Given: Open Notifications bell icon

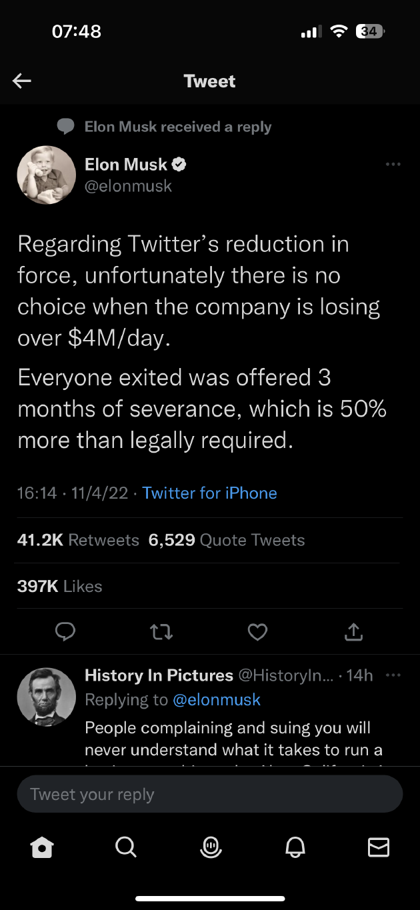Looking at the screenshot, I should point(294,847).
